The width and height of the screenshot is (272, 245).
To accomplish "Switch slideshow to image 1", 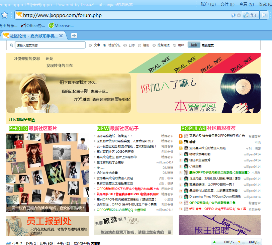I will click(x=10, y=137).
